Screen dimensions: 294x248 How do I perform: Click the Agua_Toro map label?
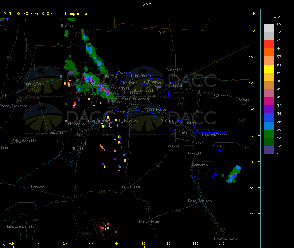pyautogui.click(x=35, y=84)
